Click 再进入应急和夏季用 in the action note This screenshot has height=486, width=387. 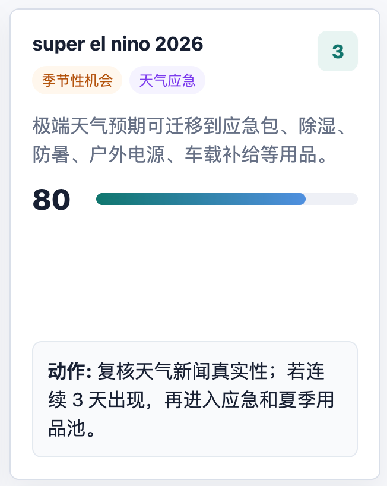pyautogui.click(x=249, y=400)
